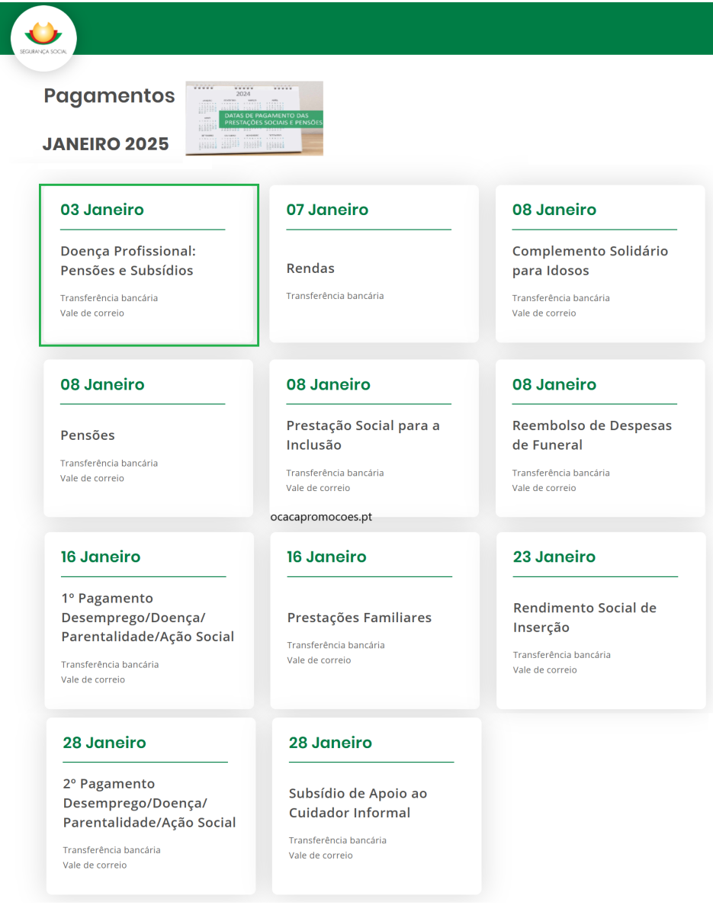The image size is (713, 915).
Task: Open Subsídio de Apoio ao Cuidador Informal
Action: (377, 806)
